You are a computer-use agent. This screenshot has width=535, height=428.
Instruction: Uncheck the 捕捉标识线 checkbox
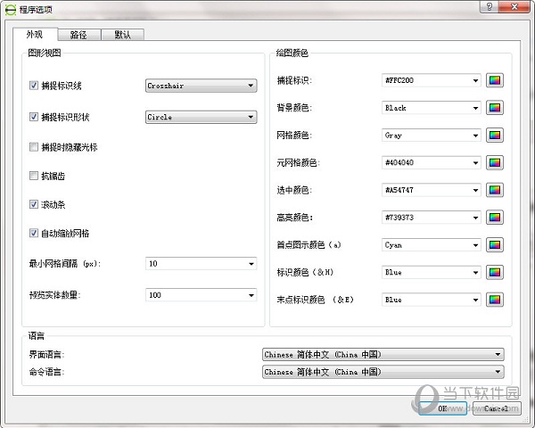tap(34, 86)
